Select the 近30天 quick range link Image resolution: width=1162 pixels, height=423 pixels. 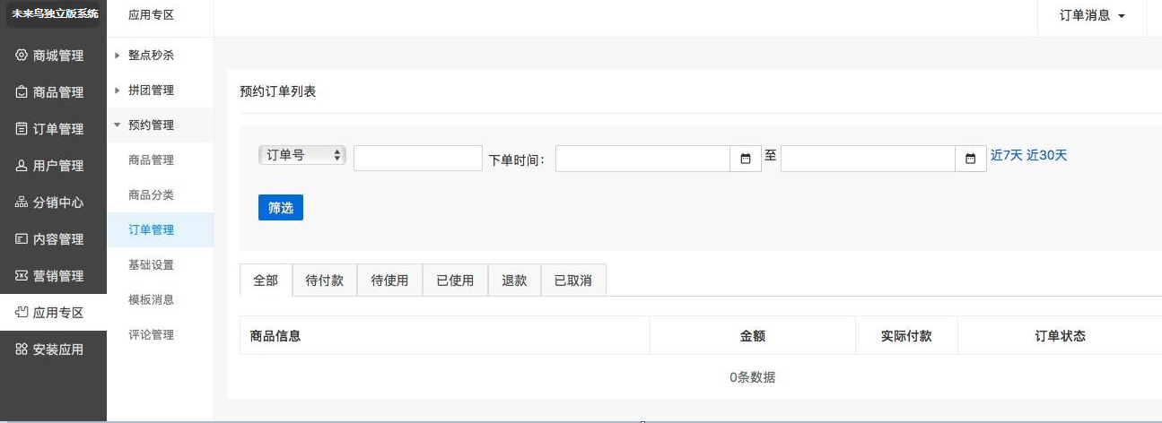point(1047,155)
